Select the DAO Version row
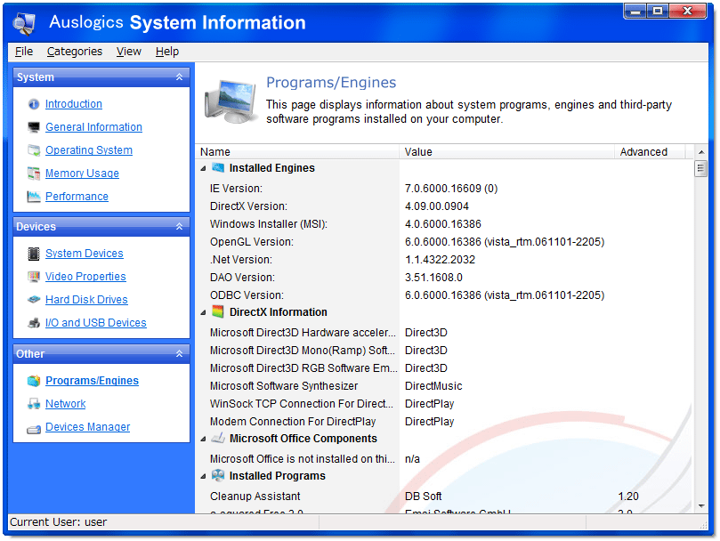 point(444,278)
